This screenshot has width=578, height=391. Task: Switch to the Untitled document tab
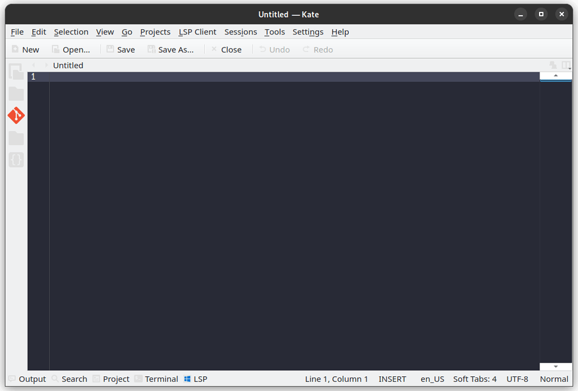[68, 65]
